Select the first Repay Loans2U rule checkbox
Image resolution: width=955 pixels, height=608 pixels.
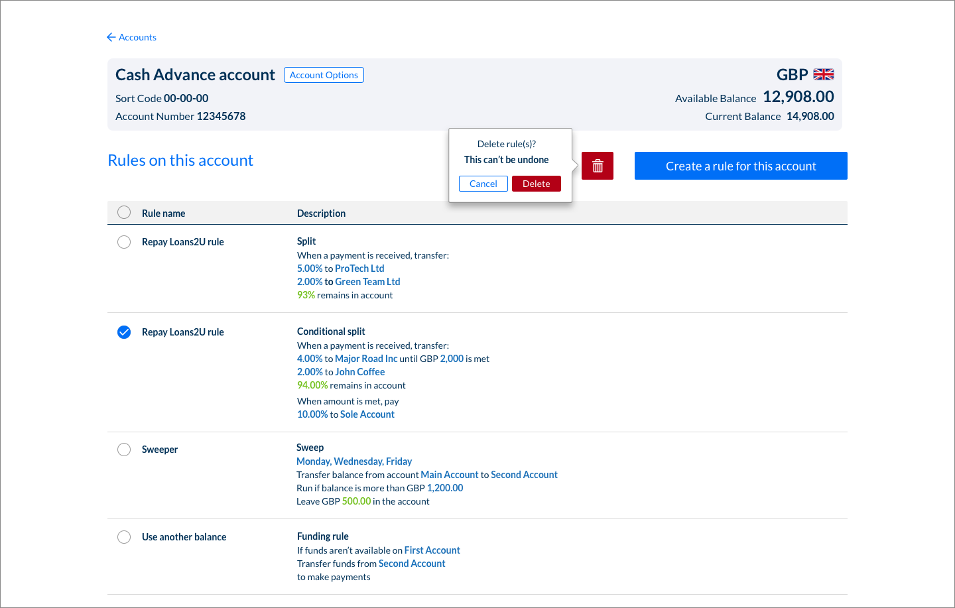tap(124, 242)
